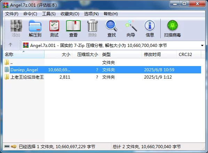Click WinRAR title bar application icon
Screen dimensions: 208x153
point(6,5)
